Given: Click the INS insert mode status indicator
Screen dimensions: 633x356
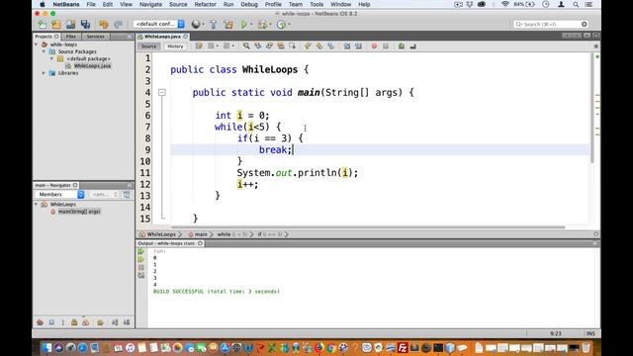Looking at the screenshot, I should [x=590, y=334].
